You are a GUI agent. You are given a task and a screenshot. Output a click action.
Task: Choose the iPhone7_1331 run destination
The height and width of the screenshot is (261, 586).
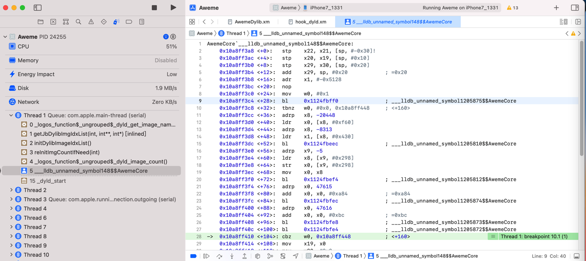click(323, 8)
